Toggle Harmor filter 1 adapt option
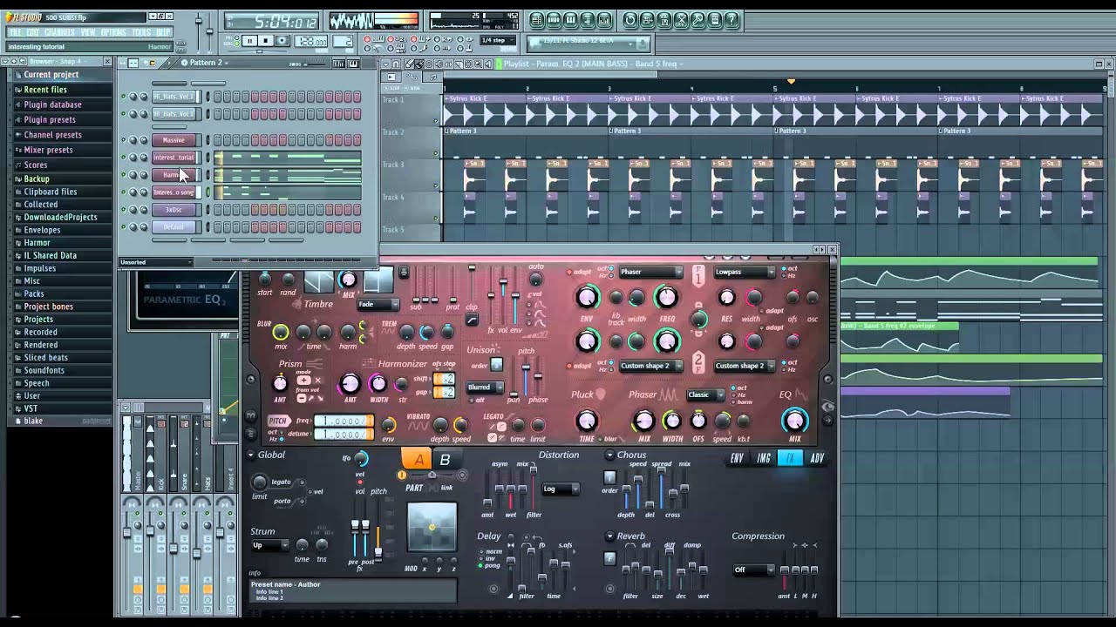This screenshot has width=1116, height=627. [x=578, y=272]
